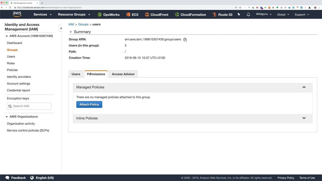Open Identity providers in the sidebar
322x181 pixels.
19,77
